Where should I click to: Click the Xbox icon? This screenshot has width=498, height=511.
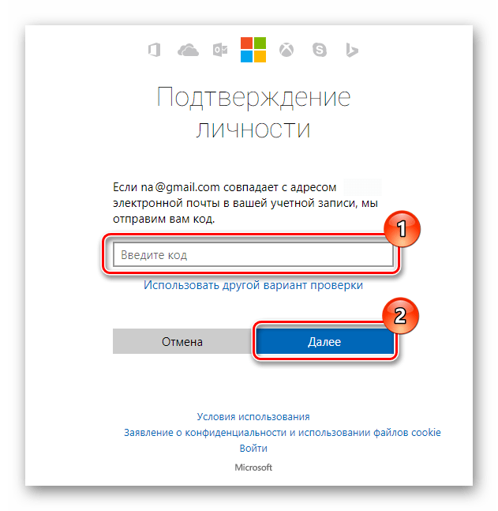286,51
